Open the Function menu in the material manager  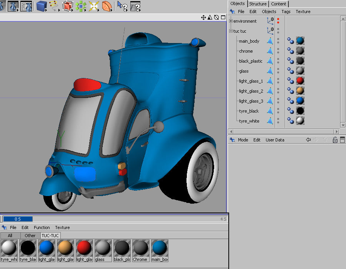(x=42, y=227)
